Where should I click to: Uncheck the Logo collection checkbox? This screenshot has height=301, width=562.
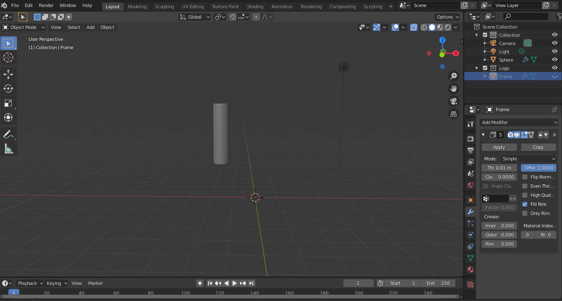pos(485,68)
